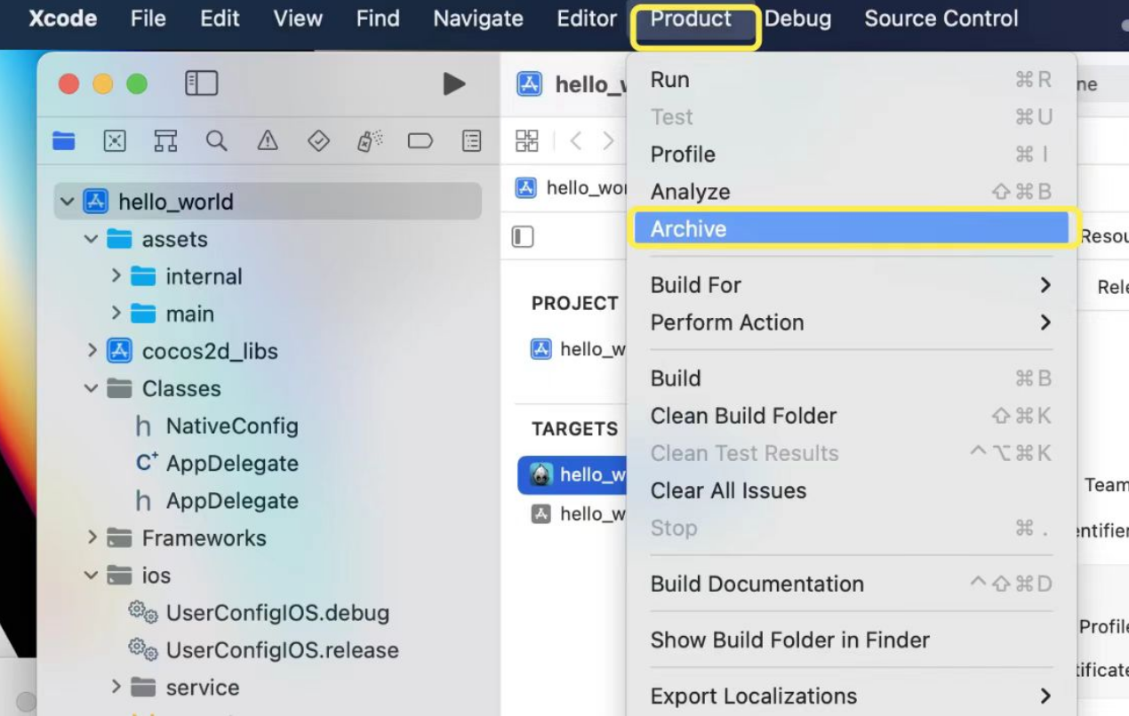
Task: Open the Report navigator icon
Action: (471, 140)
